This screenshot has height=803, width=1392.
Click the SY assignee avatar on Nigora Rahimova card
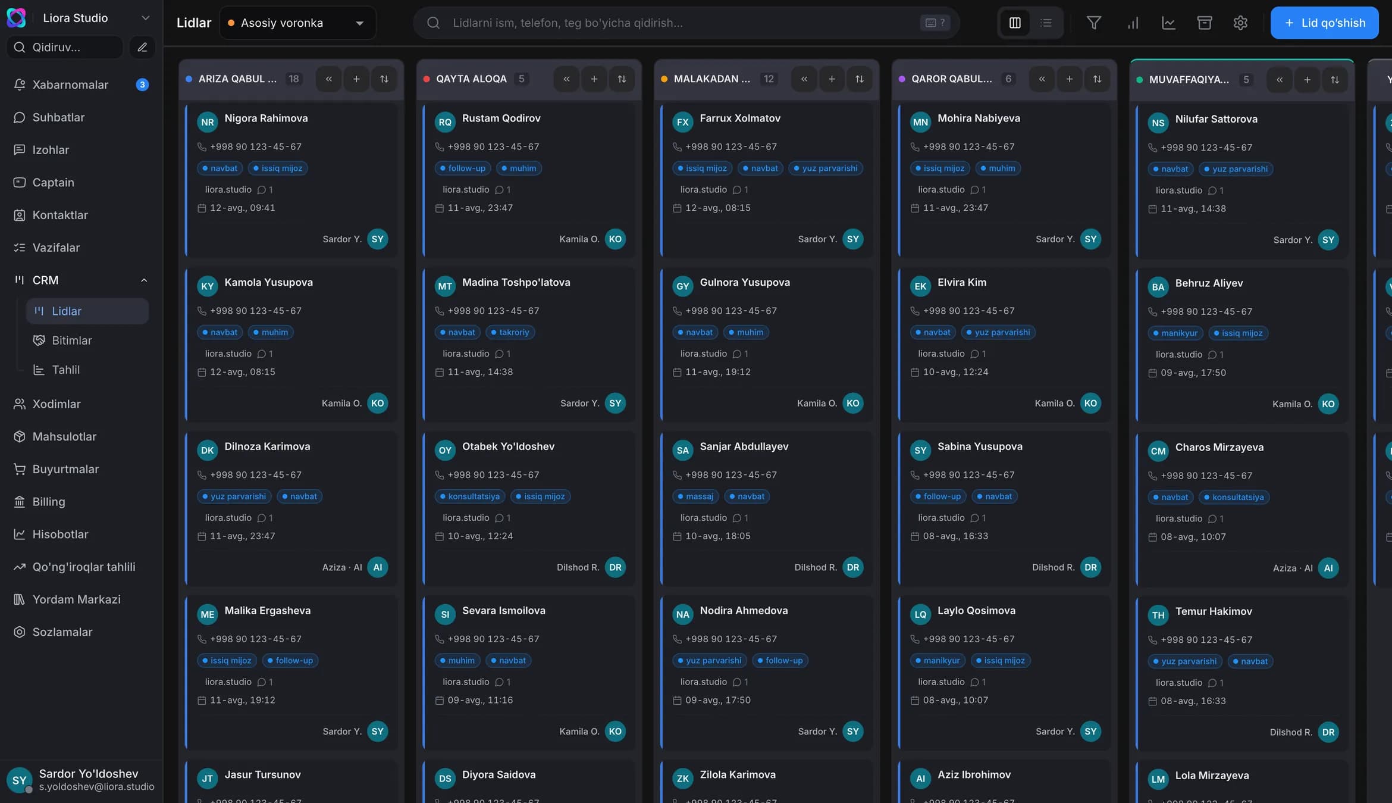[x=377, y=239]
